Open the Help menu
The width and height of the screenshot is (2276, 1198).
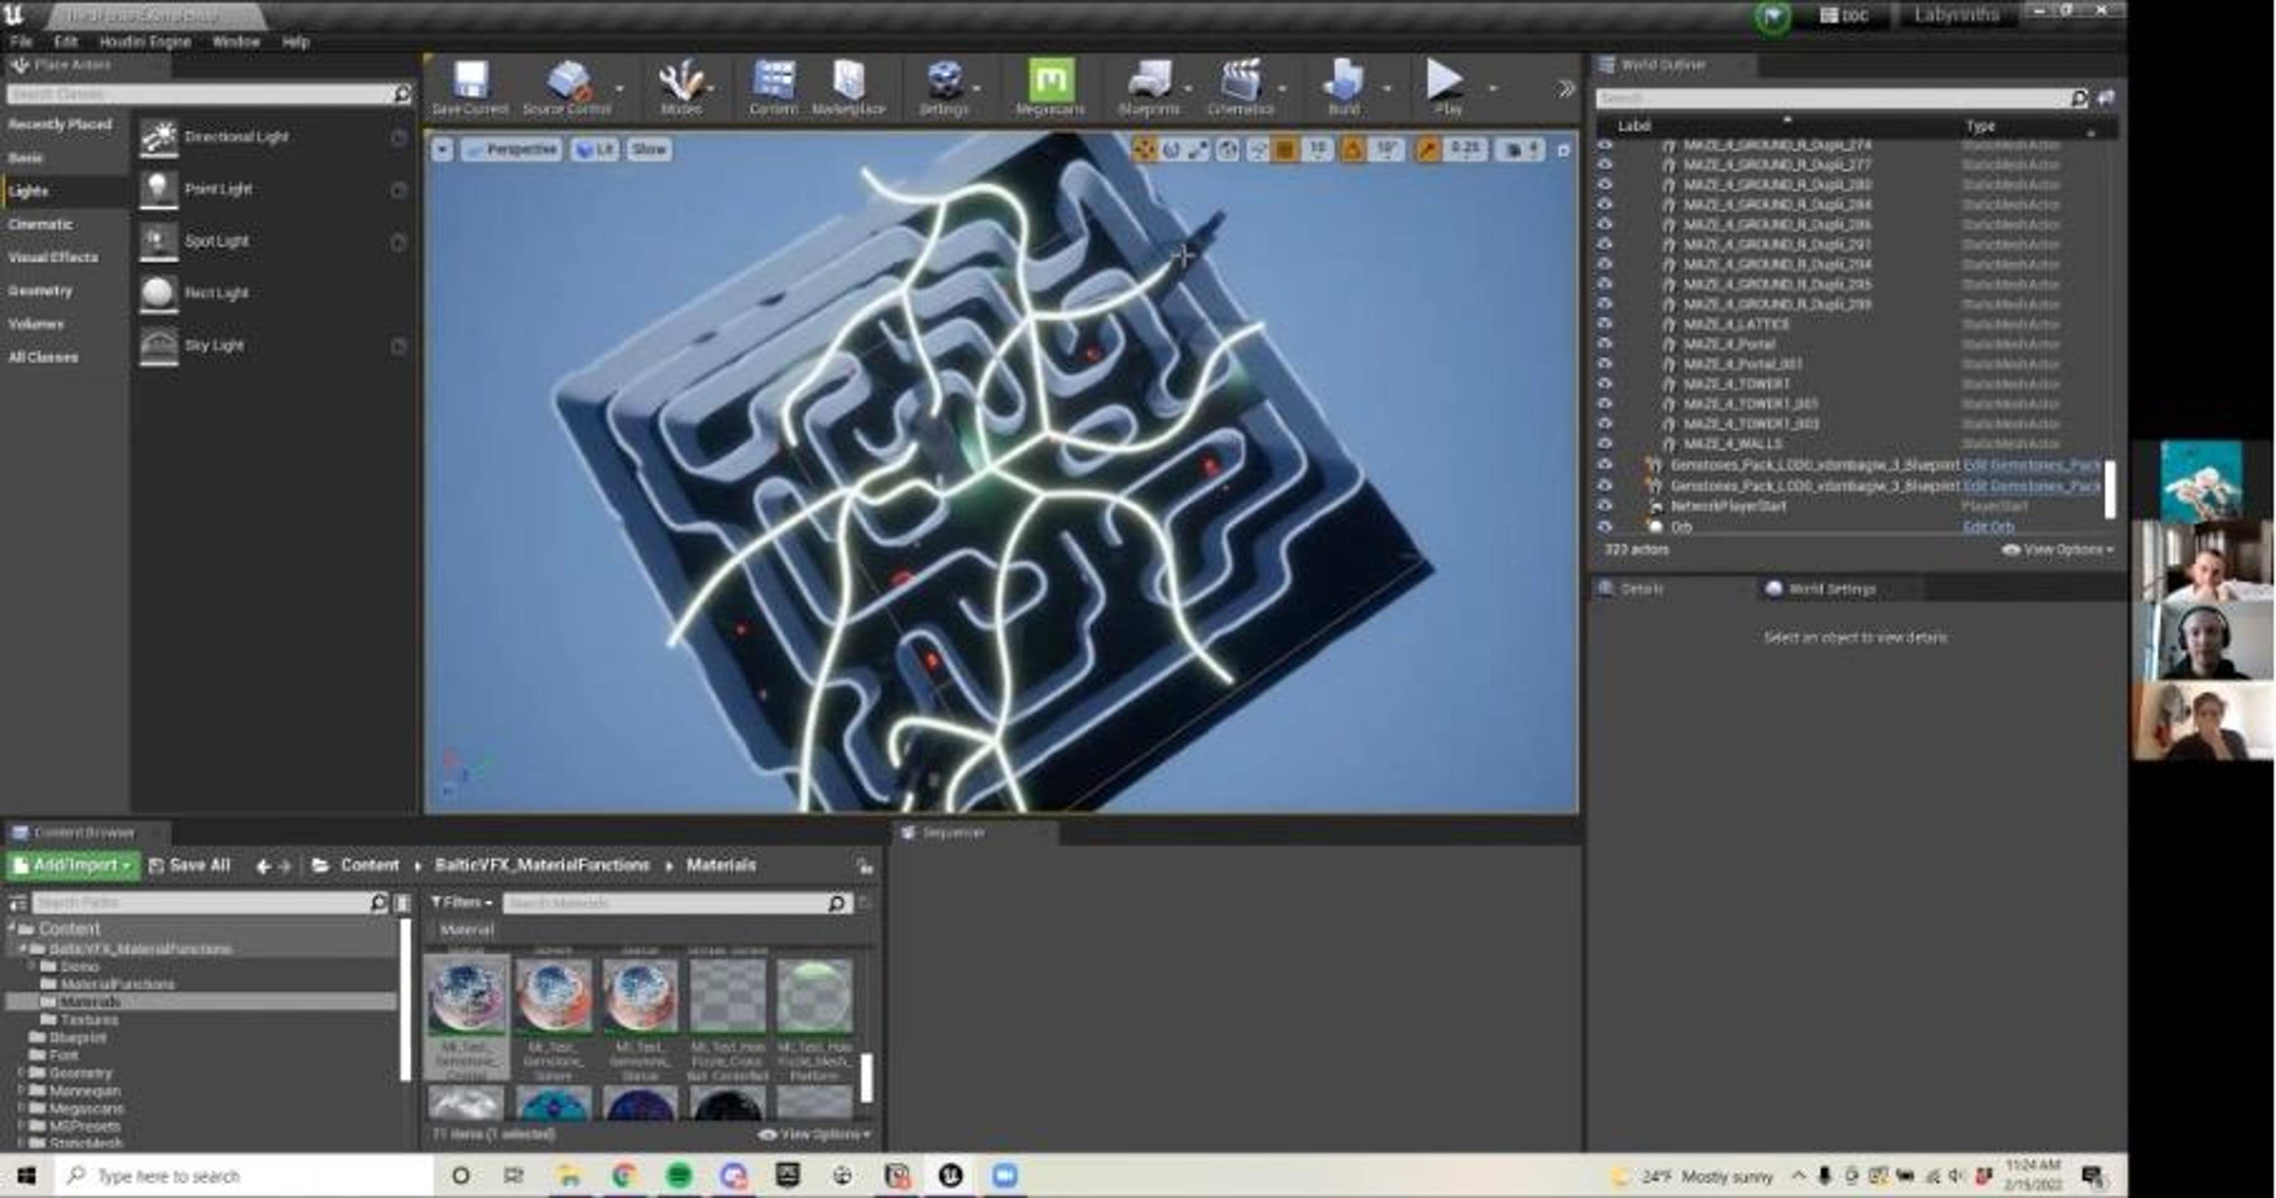tap(296, 41)
